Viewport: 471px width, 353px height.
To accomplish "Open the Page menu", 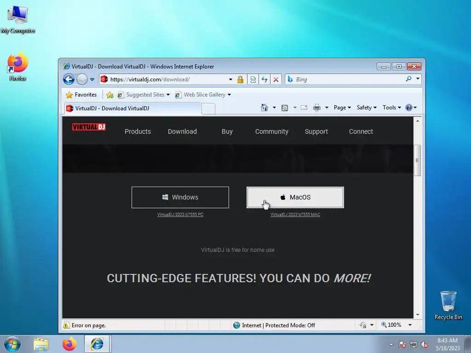I will (x=342, y=108).
